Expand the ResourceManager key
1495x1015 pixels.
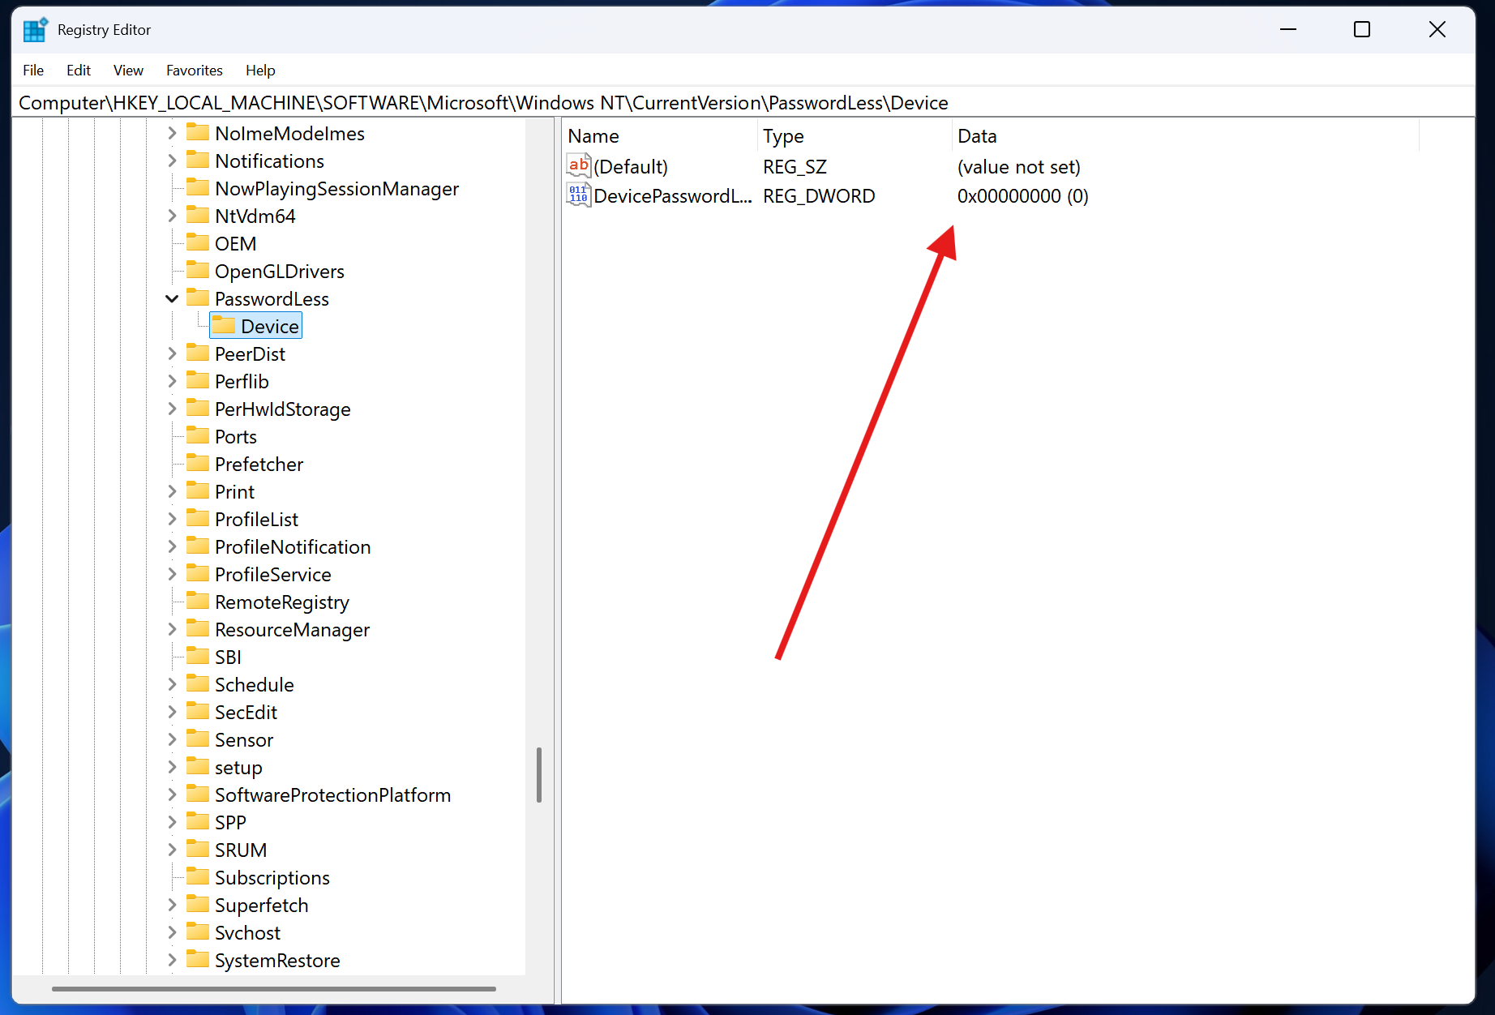pyautogui.click(x=172, y=629)
